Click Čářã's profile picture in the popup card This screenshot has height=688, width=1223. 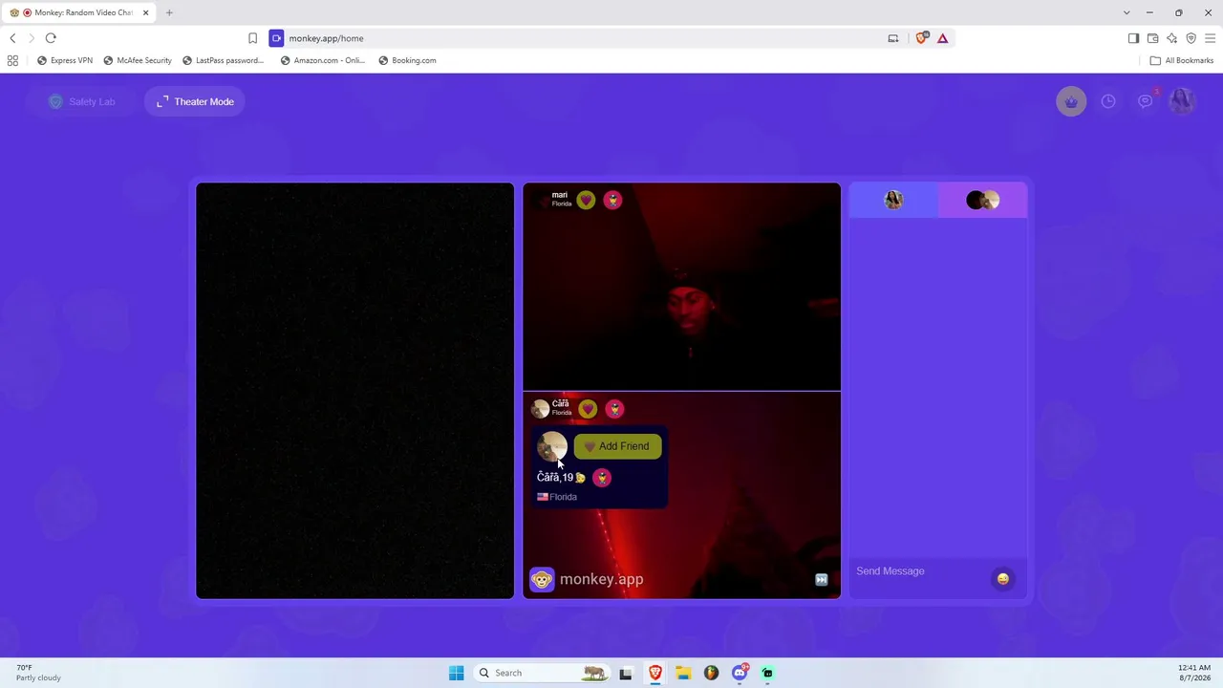click(x=552, y=446)
